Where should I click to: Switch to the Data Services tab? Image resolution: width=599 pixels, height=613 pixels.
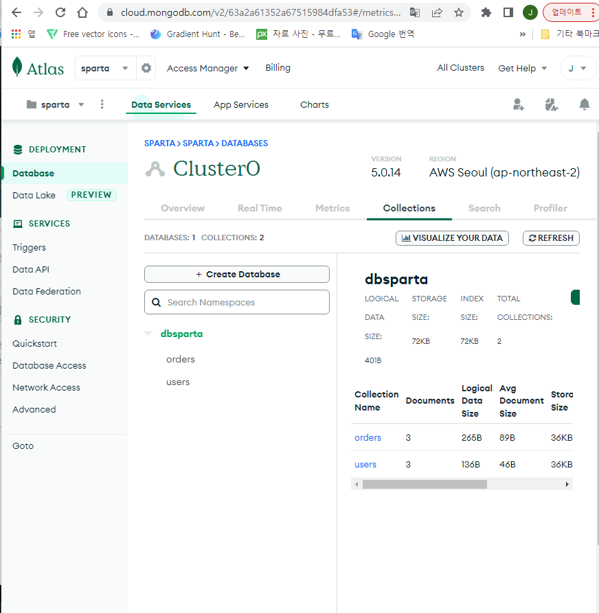(161, 104)
